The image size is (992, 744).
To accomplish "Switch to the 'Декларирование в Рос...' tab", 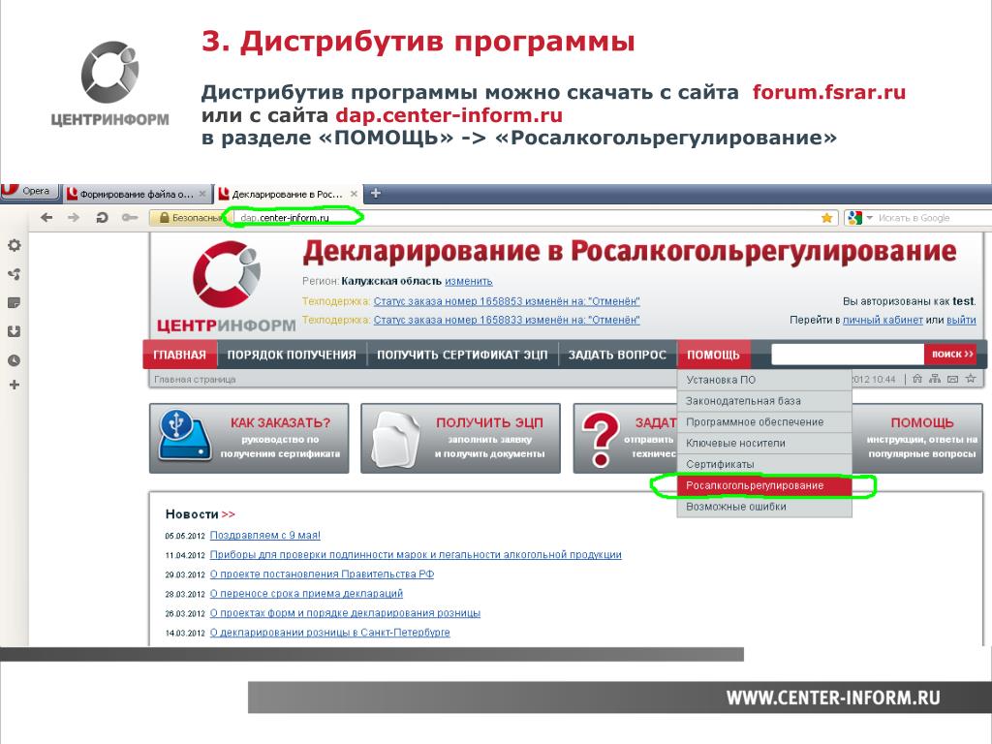I will point(288,194).
